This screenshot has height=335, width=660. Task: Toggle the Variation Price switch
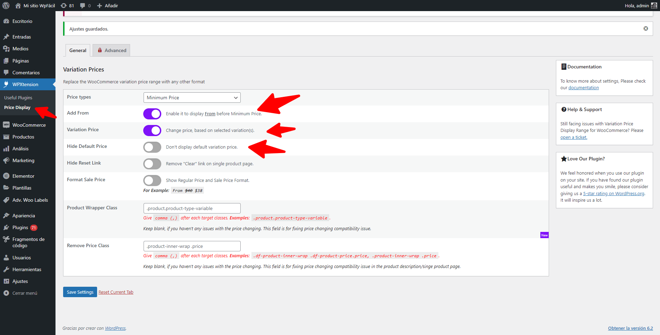coord(152,131)
